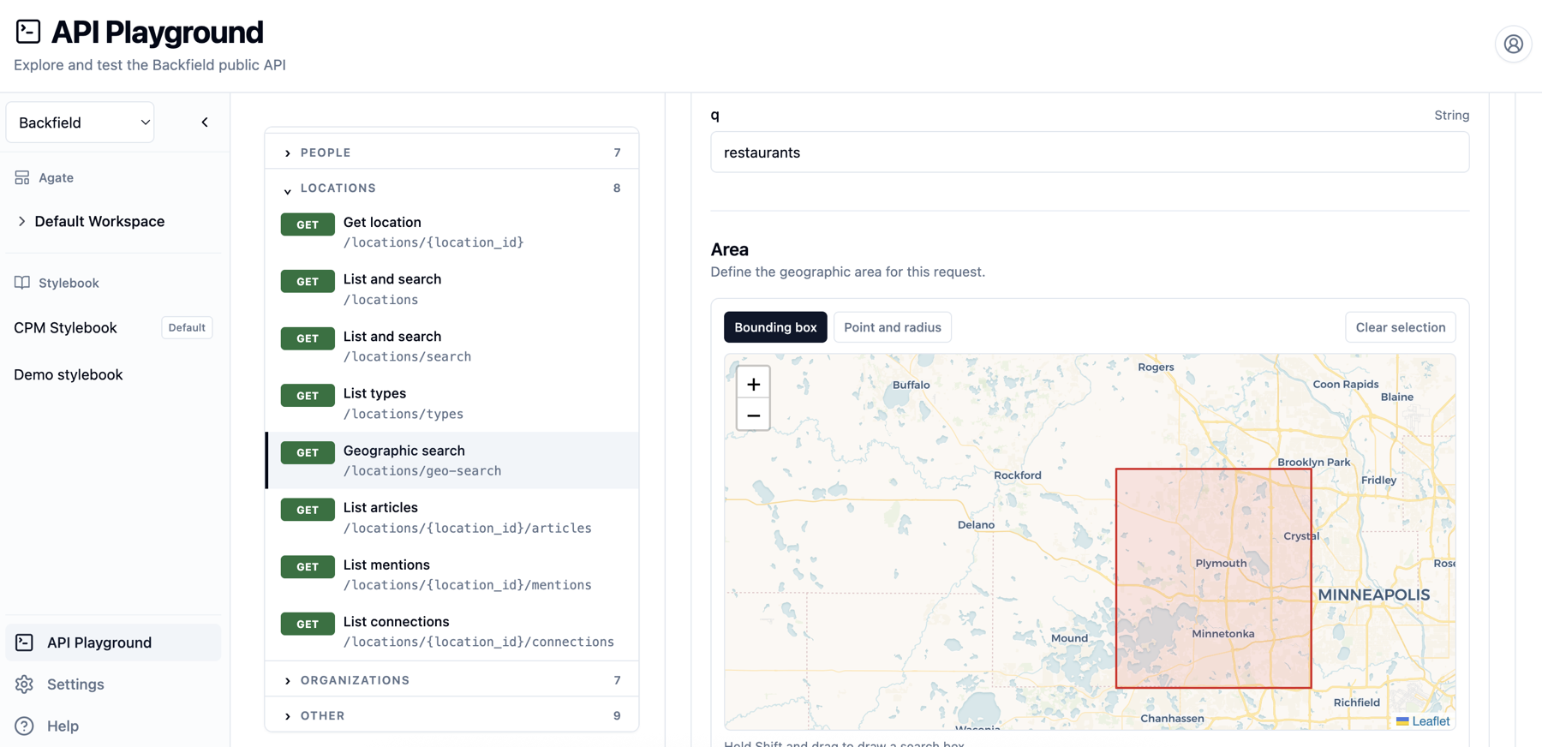This screenshot has width=1542, height=747.
Task: Open the user account avatar icon
Action: pos(1513,44)
